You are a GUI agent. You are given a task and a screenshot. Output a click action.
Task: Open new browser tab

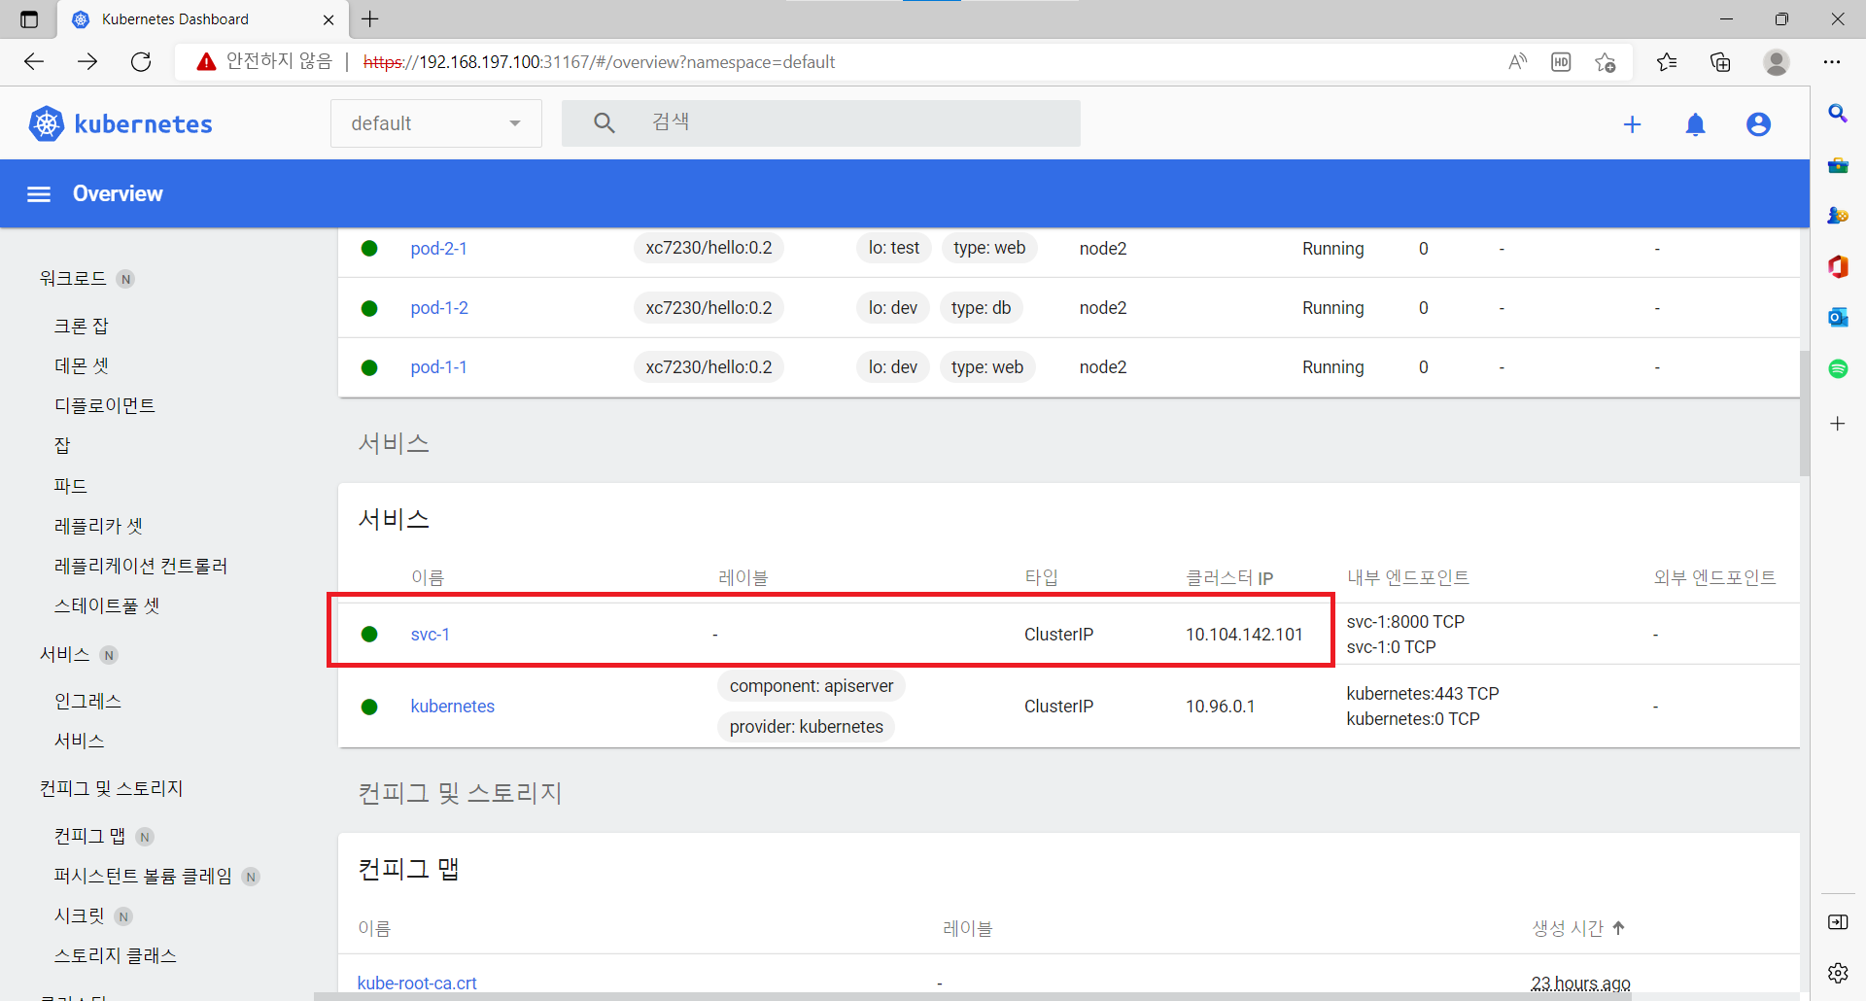[x=370, y=18]
